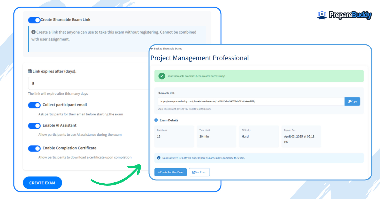This screenshot has height=199, width=380.
Task: Click the info icon beside Exam Details
Action: coord(156,120)
